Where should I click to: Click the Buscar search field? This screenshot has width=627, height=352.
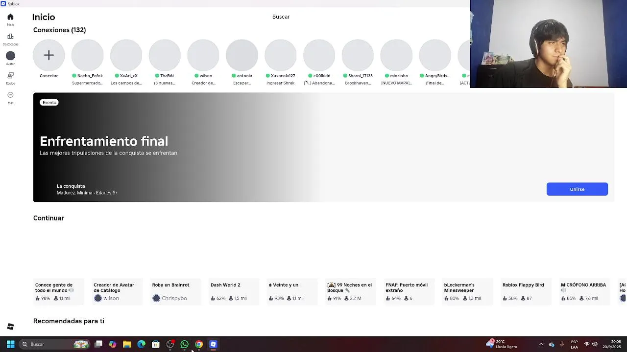[x=281, y=17]
